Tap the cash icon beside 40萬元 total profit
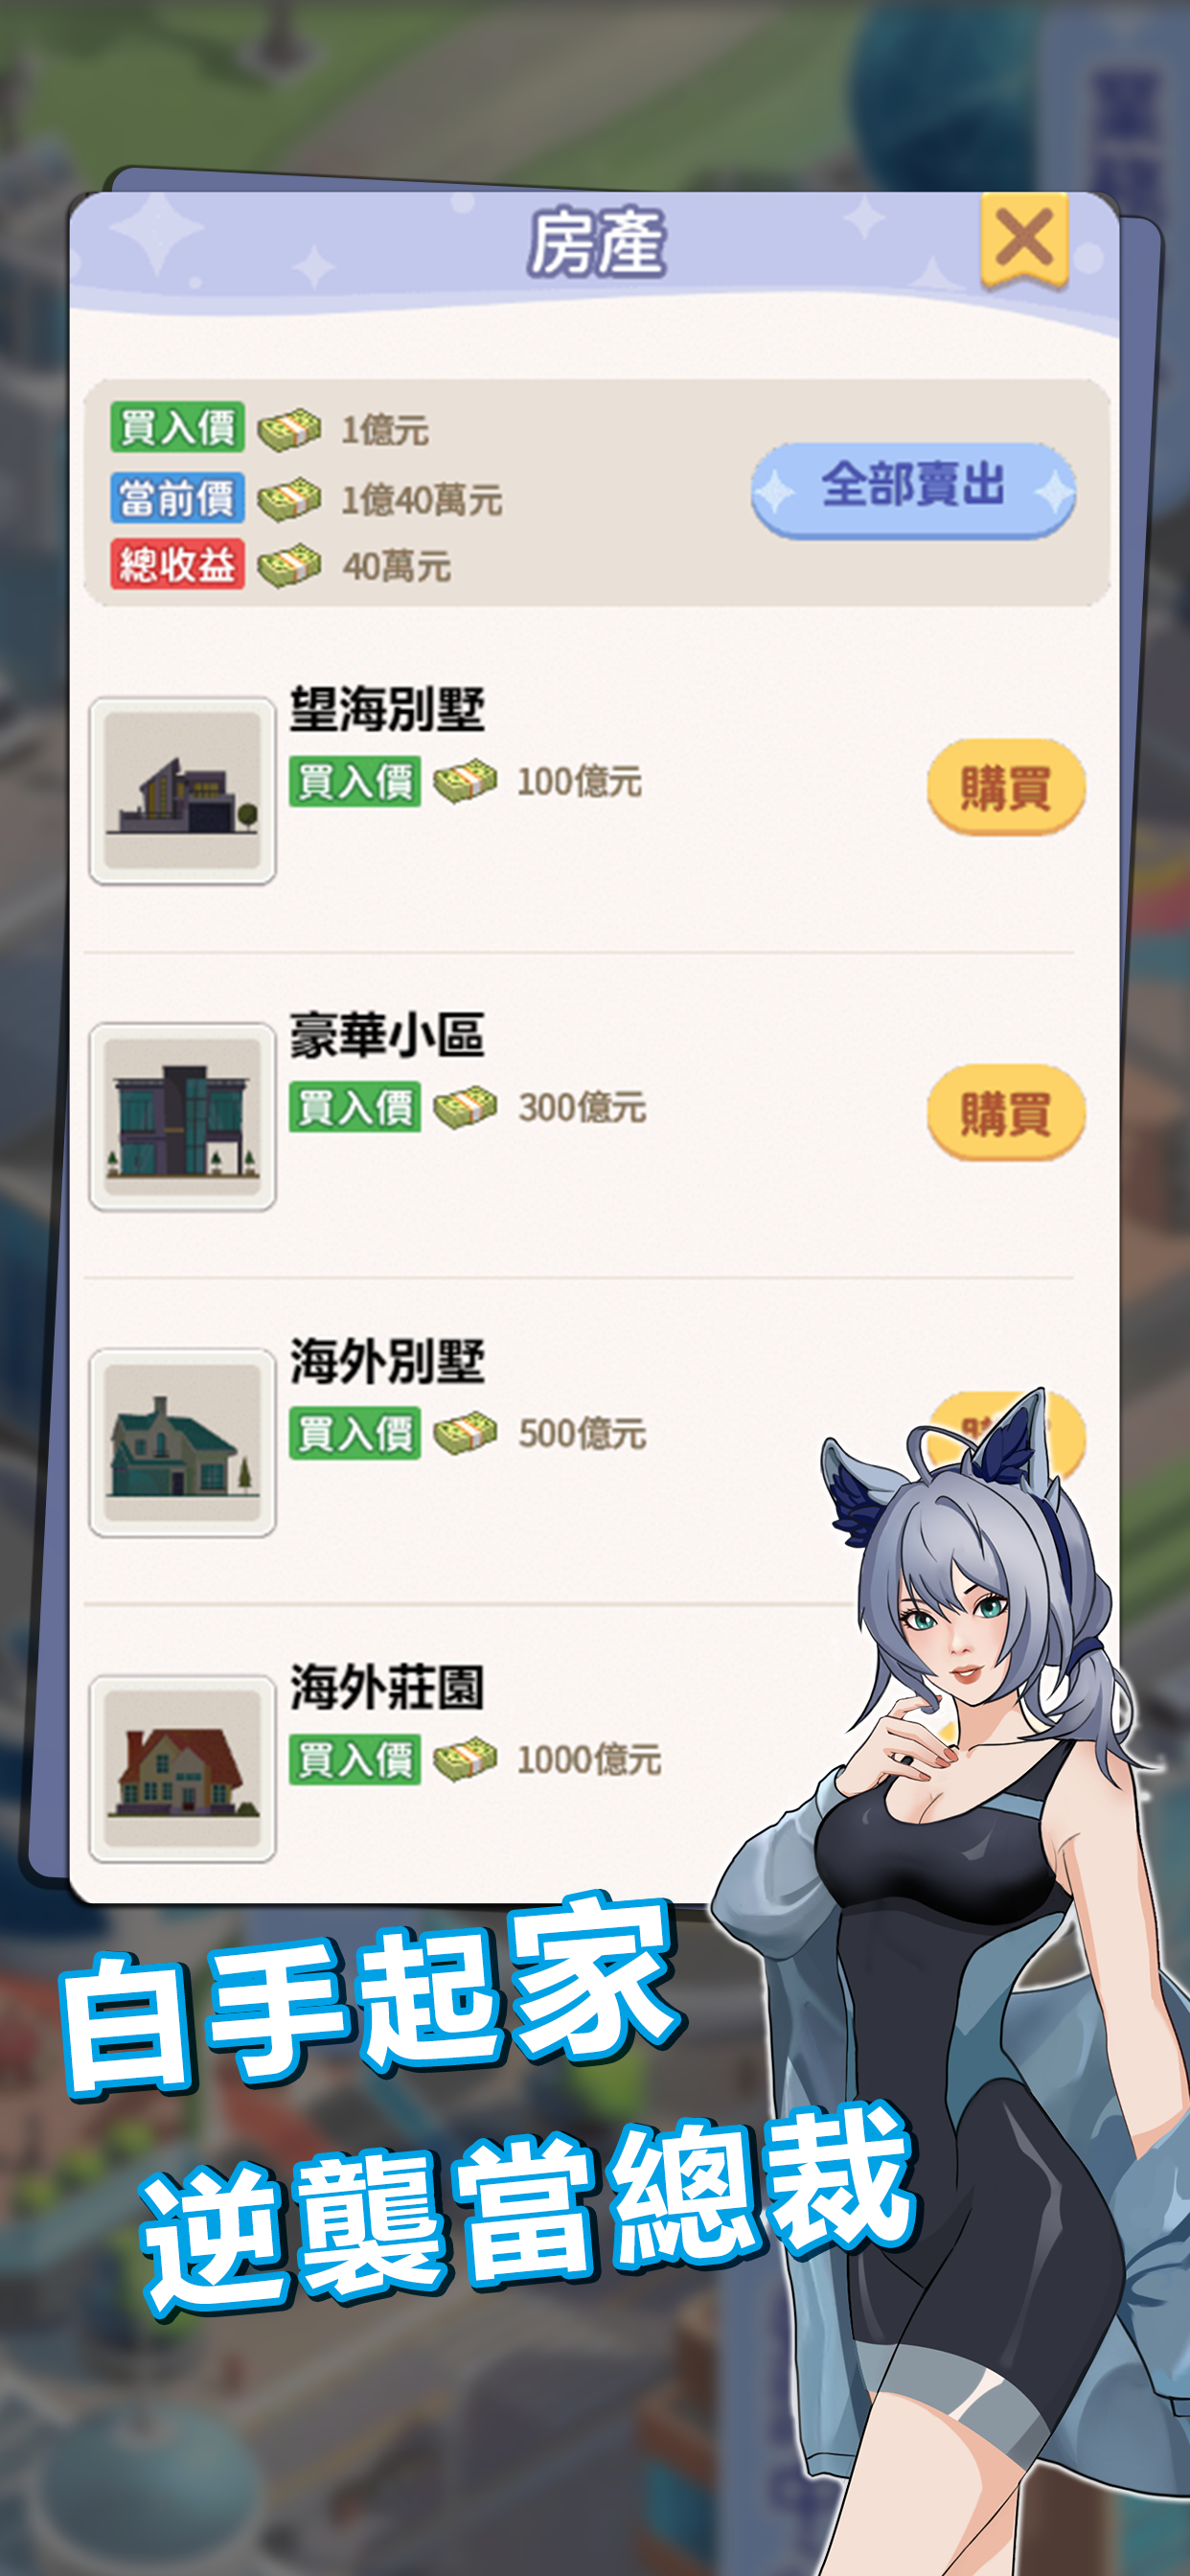The image size is (1190, 2576). pos(289,566)
